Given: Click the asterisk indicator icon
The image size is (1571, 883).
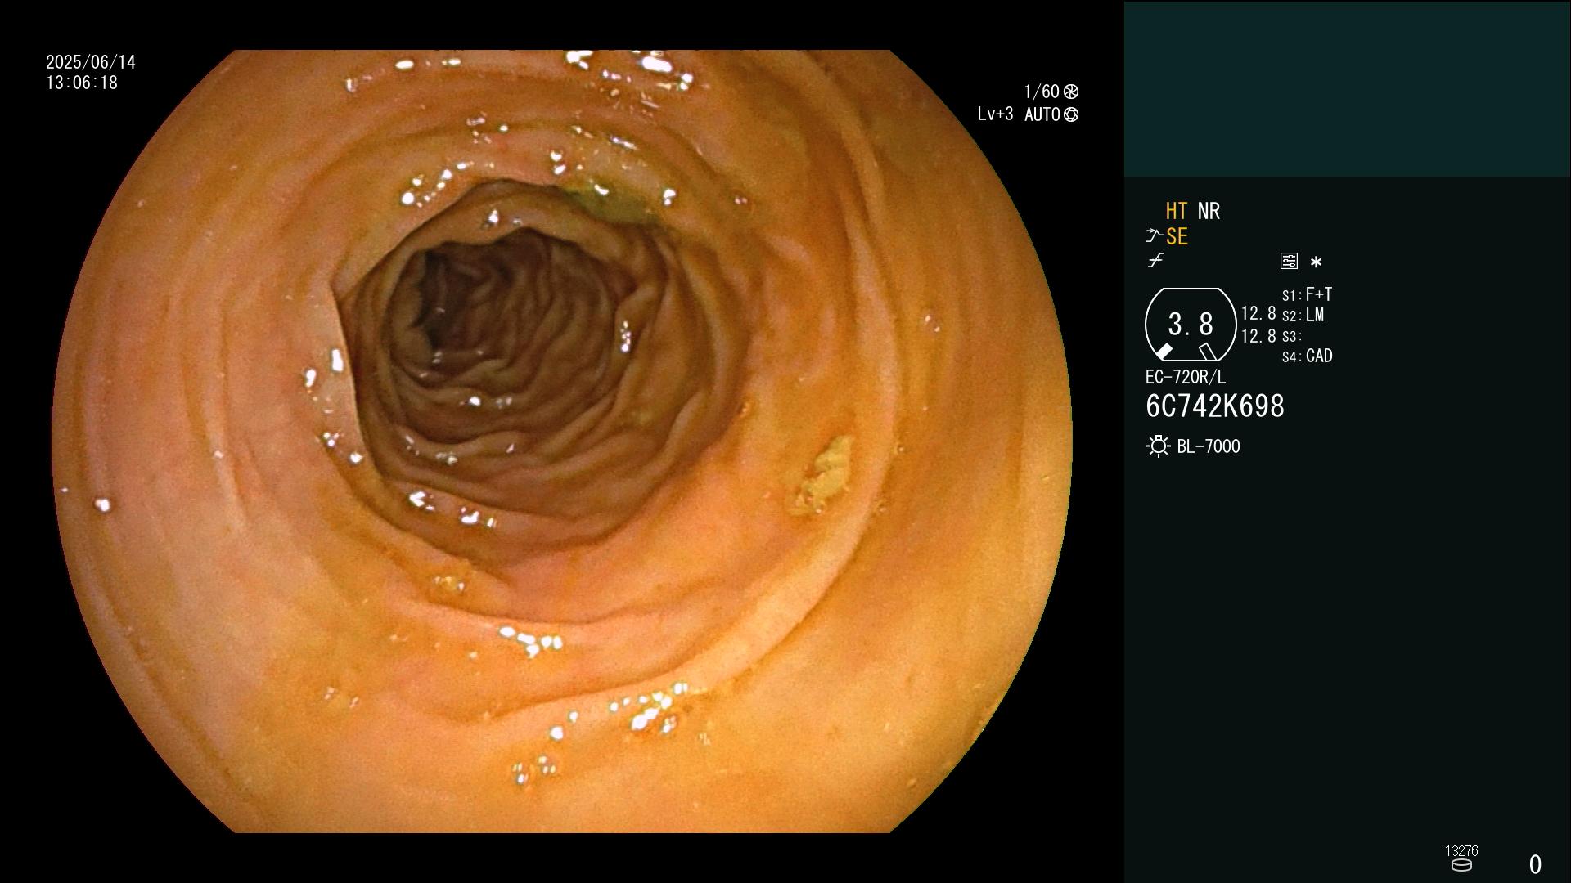Looking at the screenshot, I should 1316,262.
